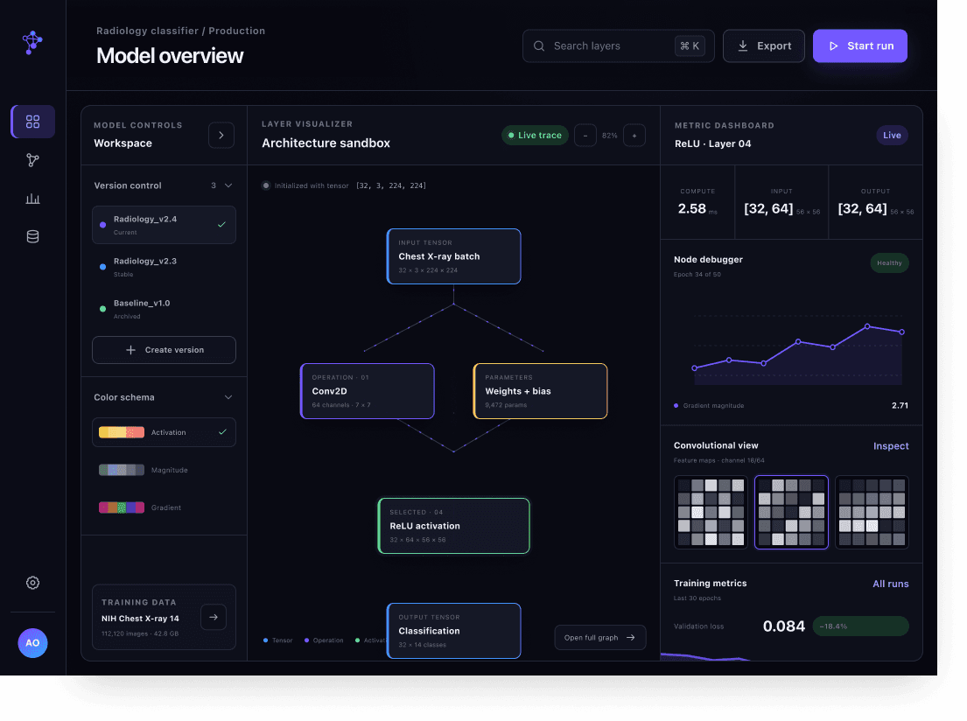Click the Radiology classifier / Production breadcrumb
Viewport: 967px width, 721px height.
180,31
